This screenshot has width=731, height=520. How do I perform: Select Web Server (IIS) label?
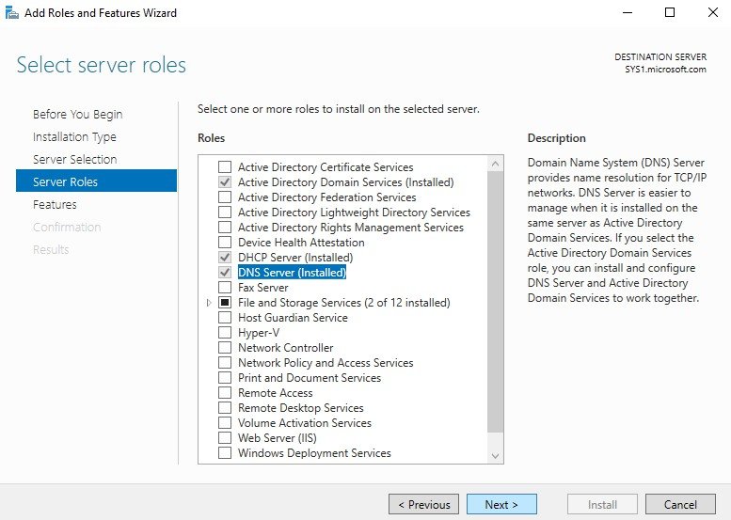coord(278,438)
